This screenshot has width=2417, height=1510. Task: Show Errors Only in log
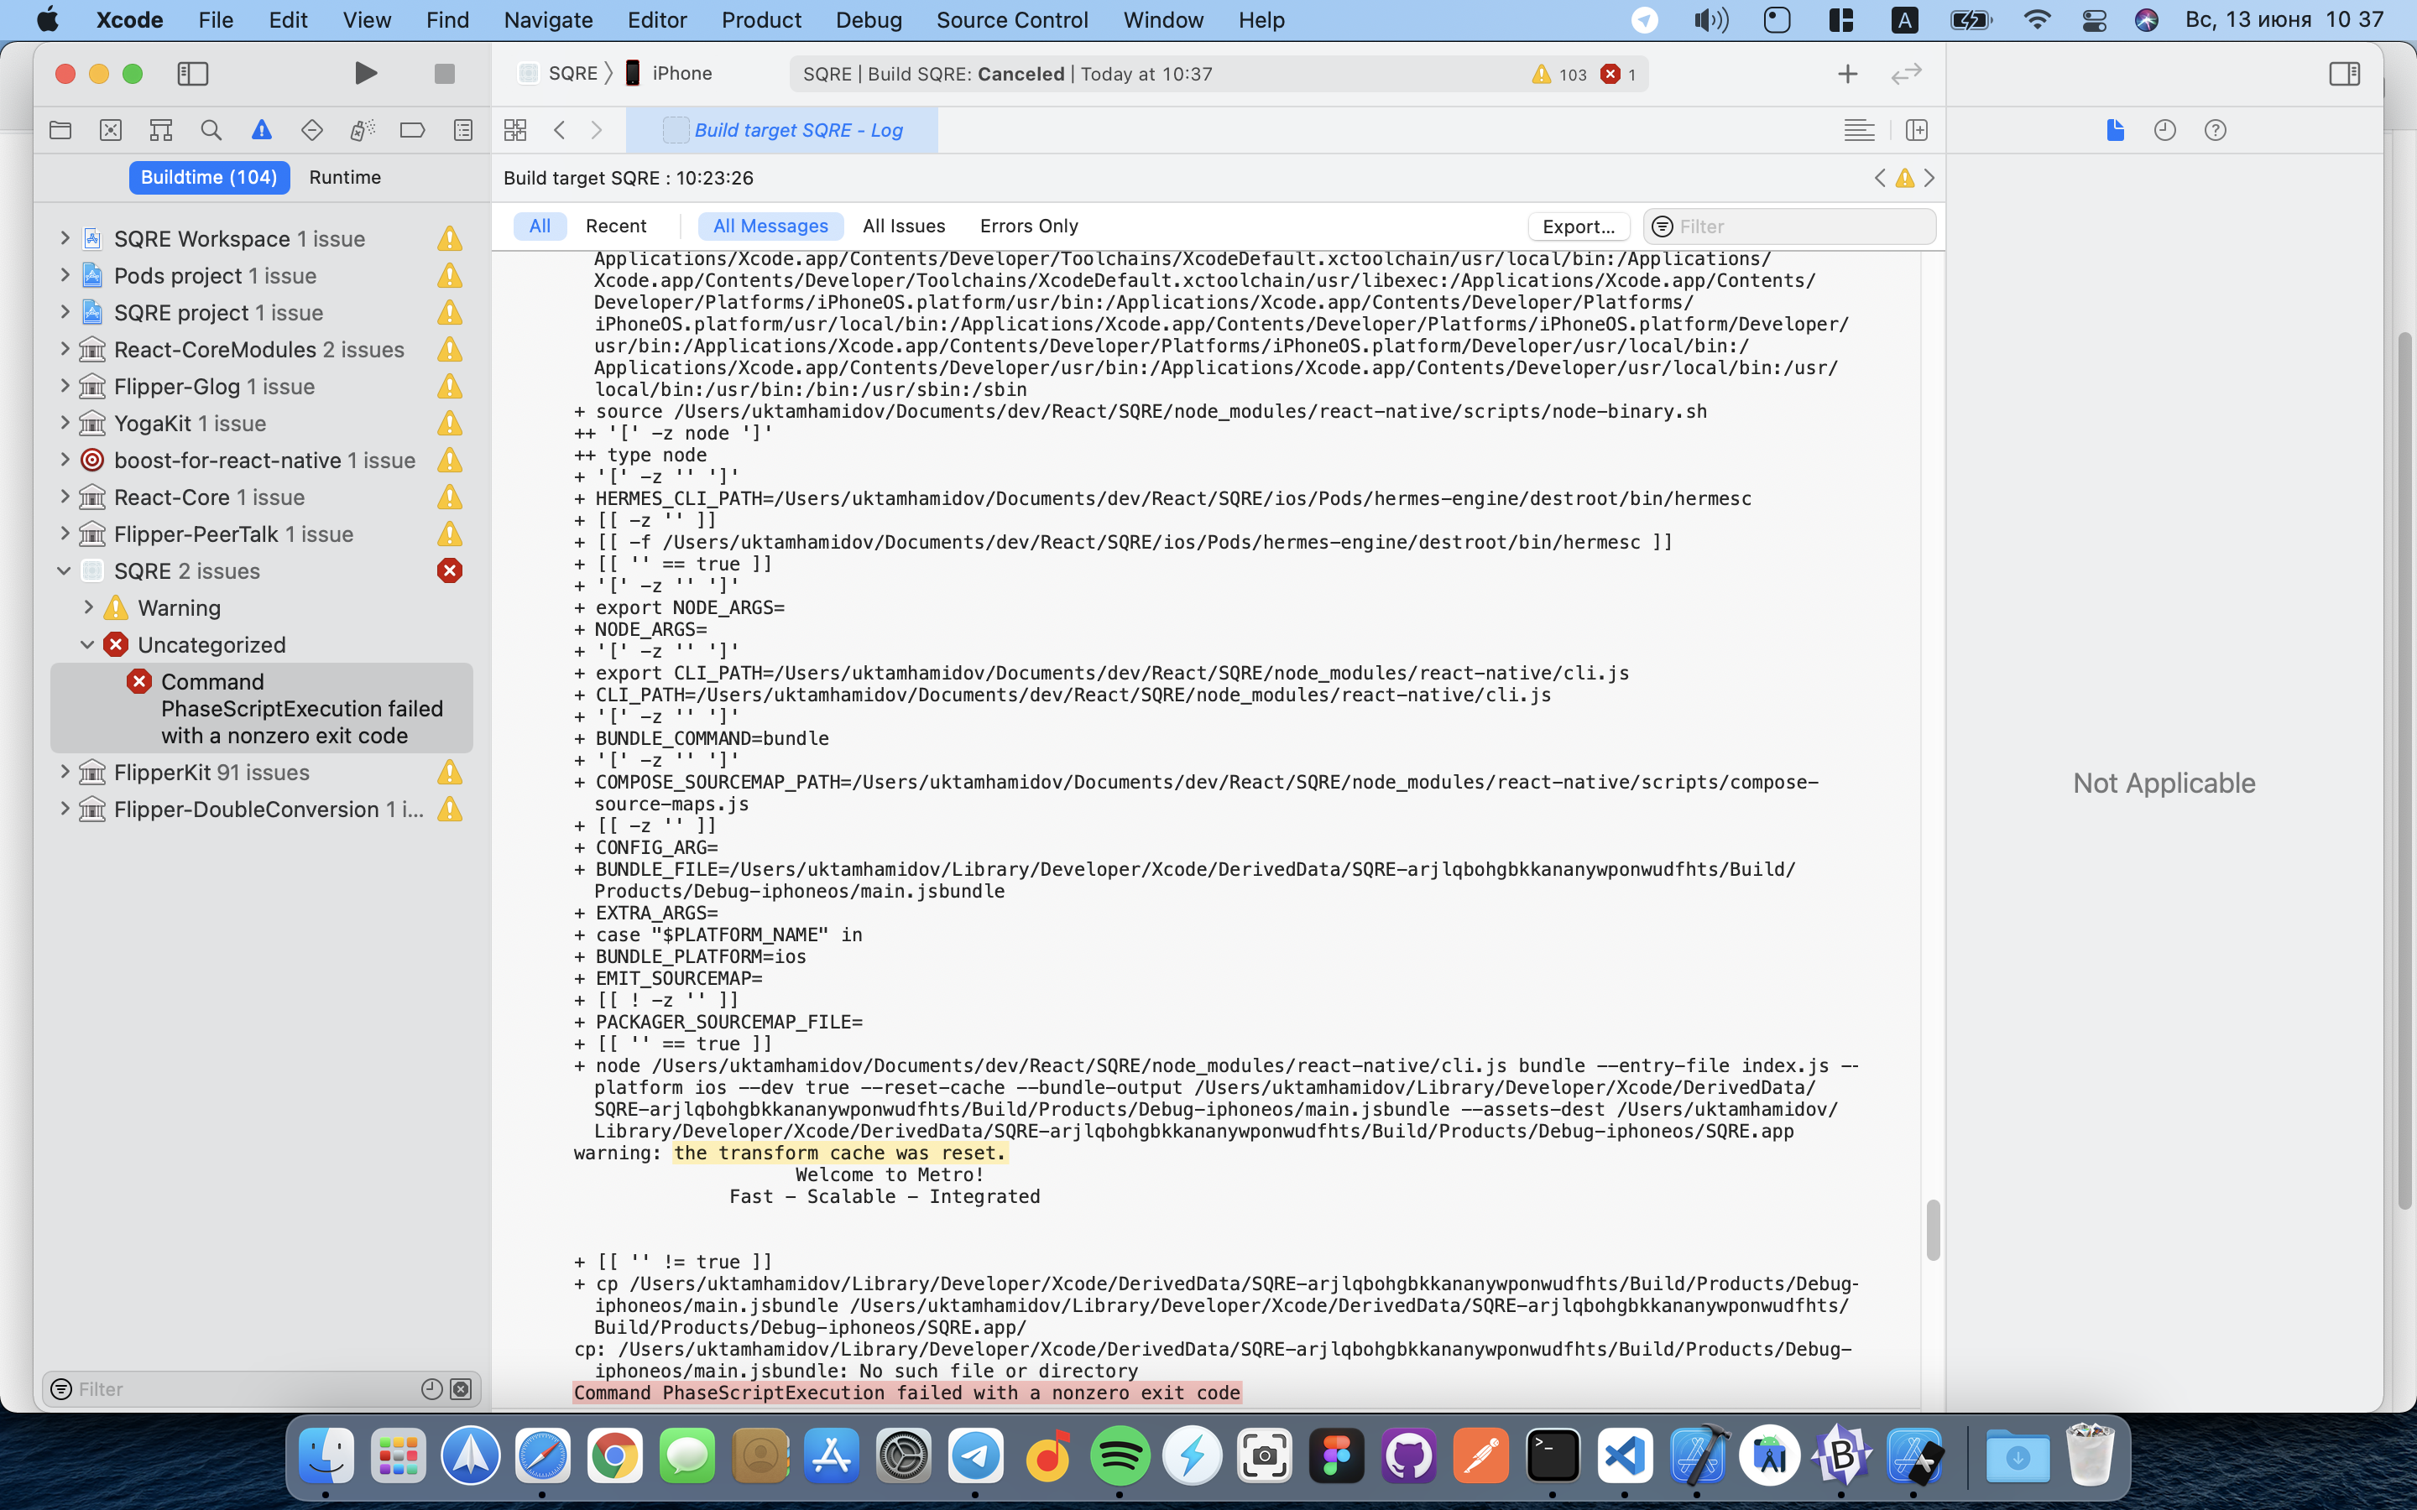1029,226
